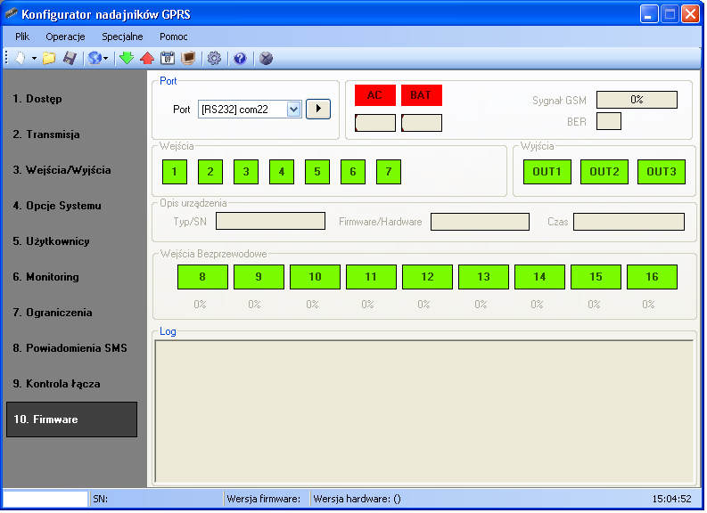Click wireless input 13 indicator
Viewport: 707px width, 513px height.
pos(483,277)
